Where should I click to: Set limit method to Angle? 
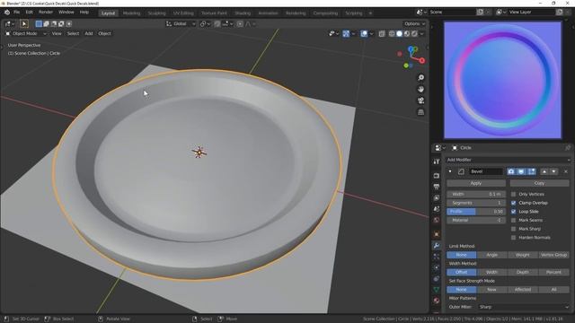[492, 255]
